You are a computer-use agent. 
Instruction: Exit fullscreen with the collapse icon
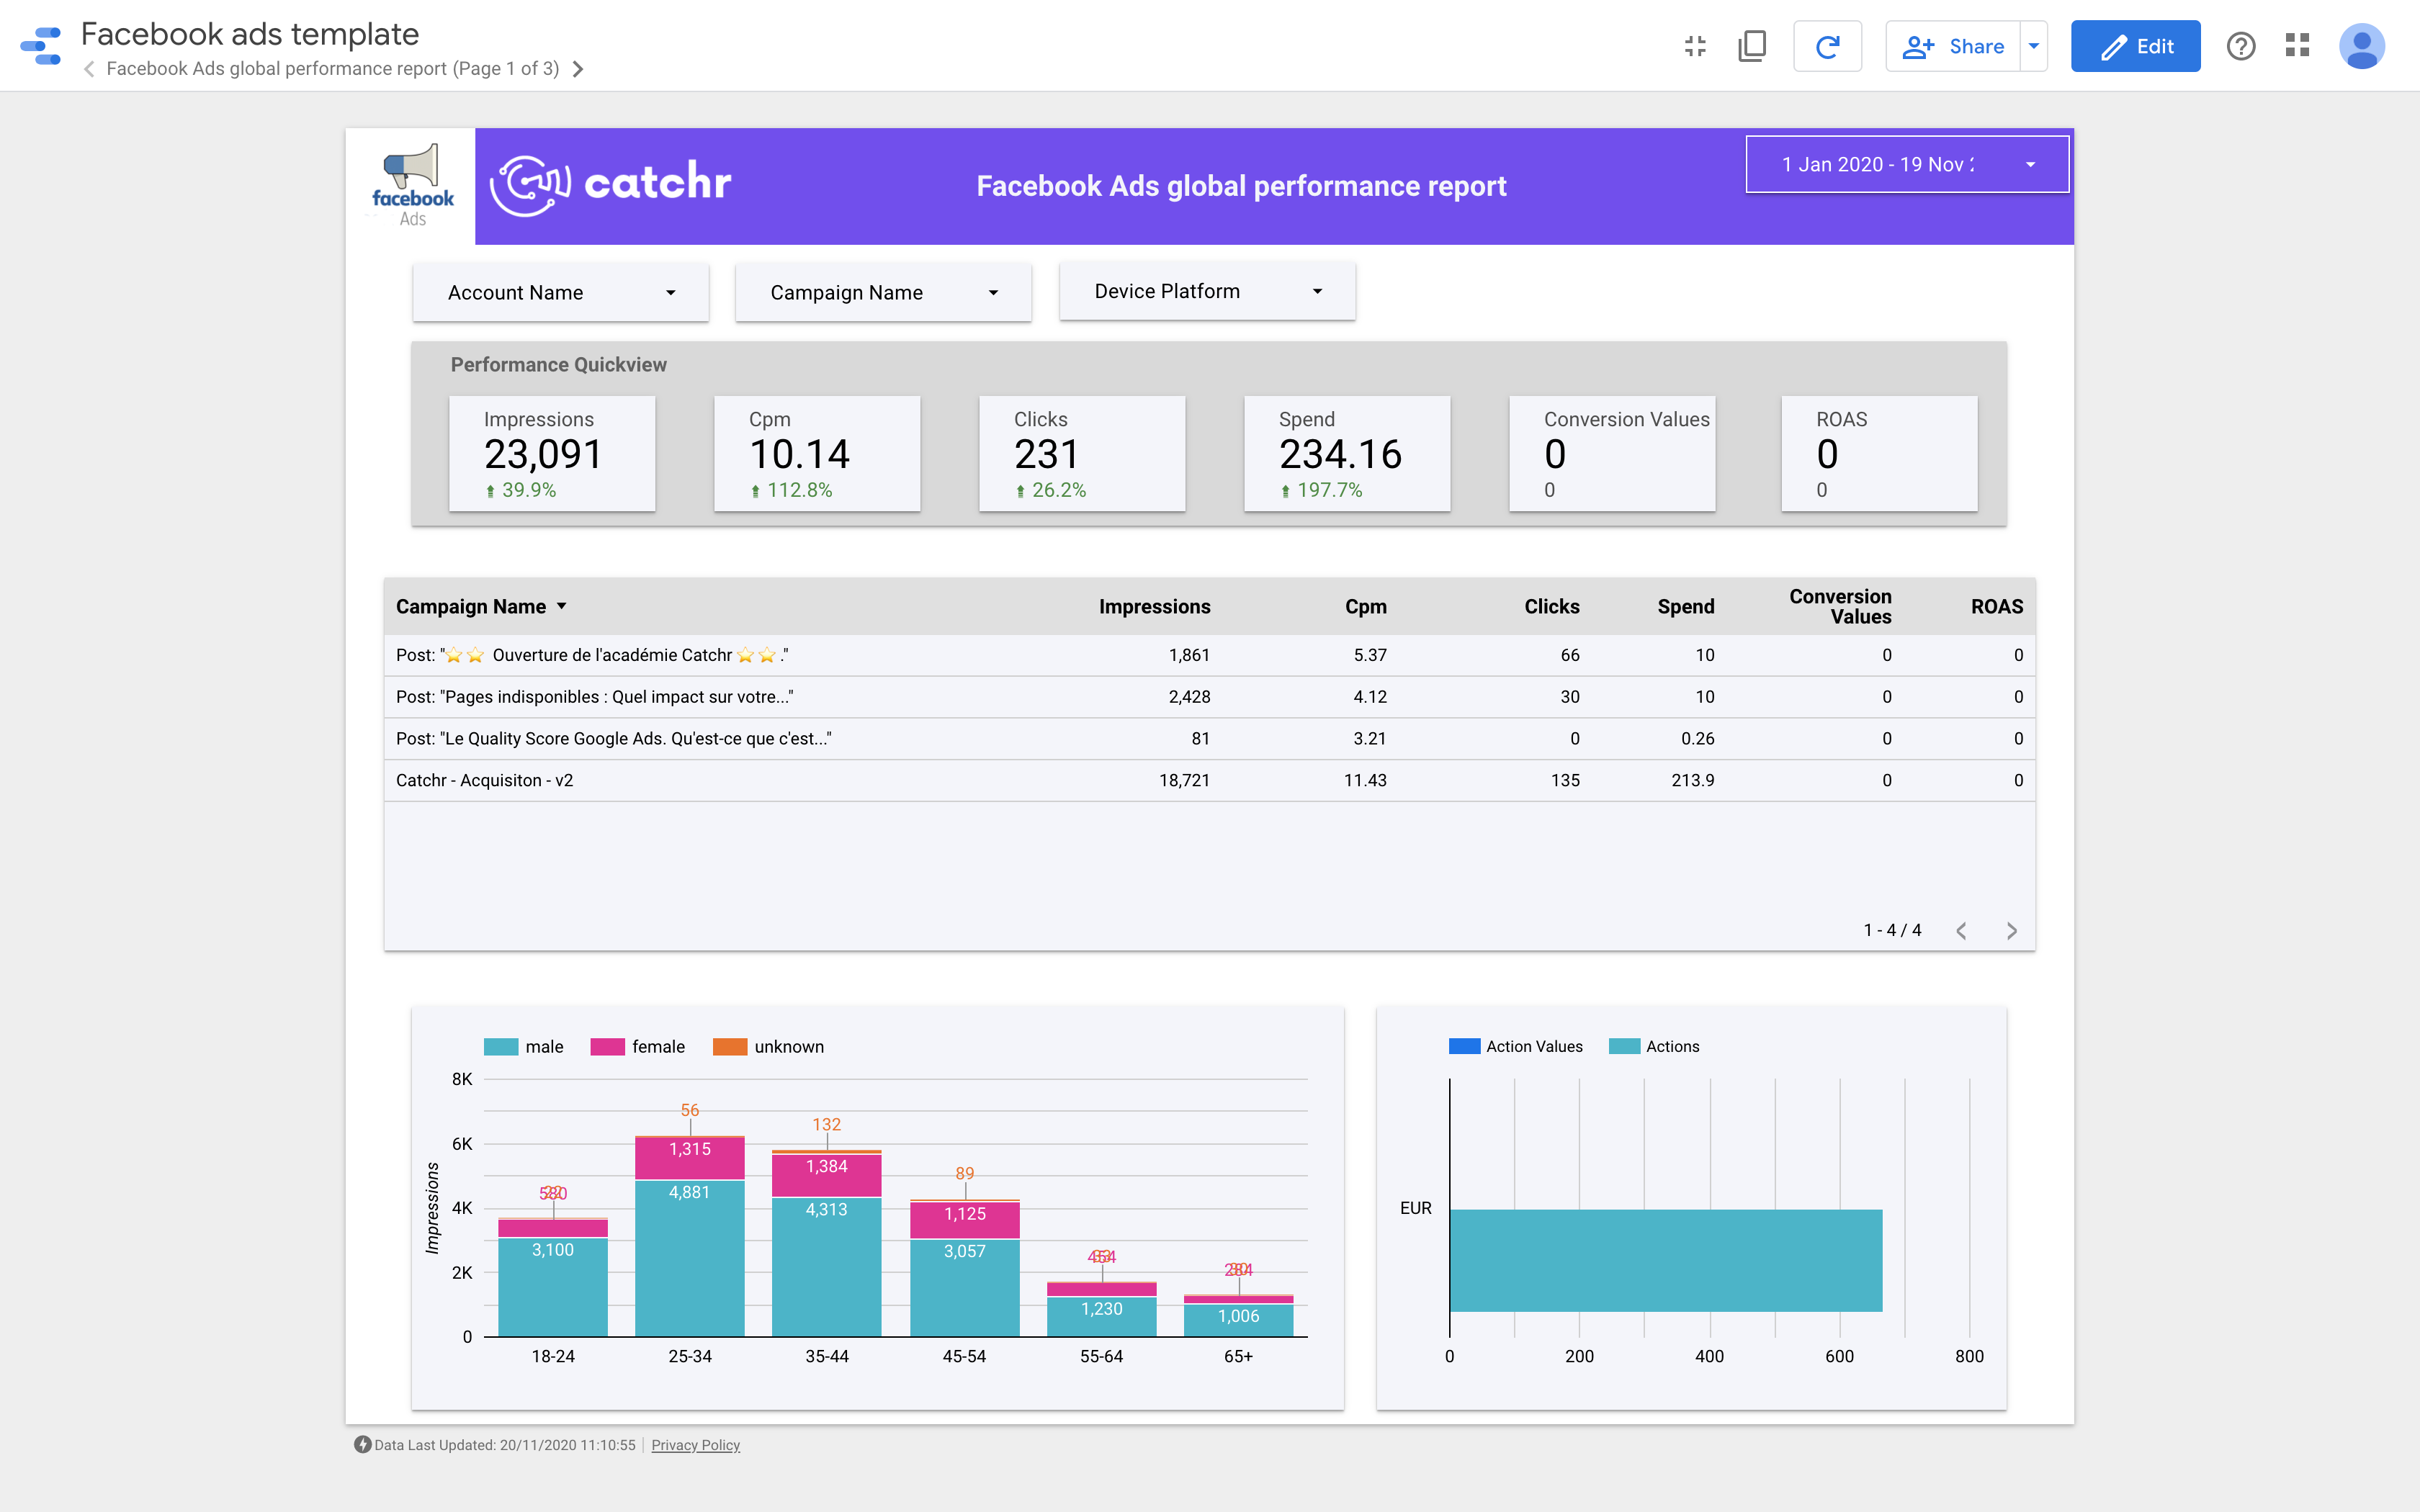click(x=1695, y=46)
